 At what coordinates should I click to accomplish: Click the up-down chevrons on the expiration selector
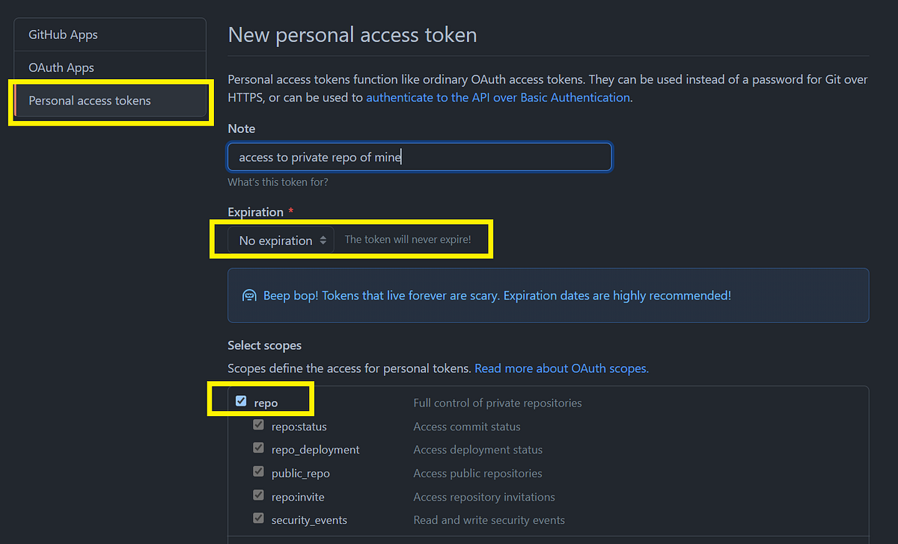tap(323, 240)
